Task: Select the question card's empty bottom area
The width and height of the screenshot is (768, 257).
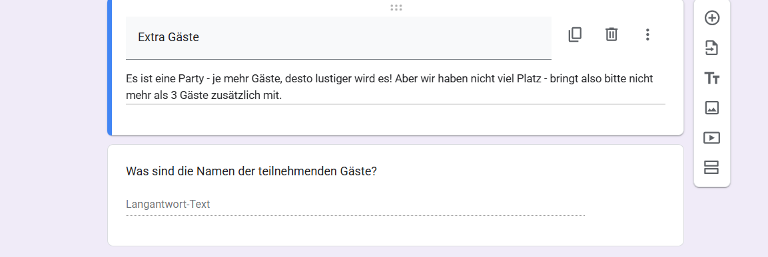Action: point(395,232)
